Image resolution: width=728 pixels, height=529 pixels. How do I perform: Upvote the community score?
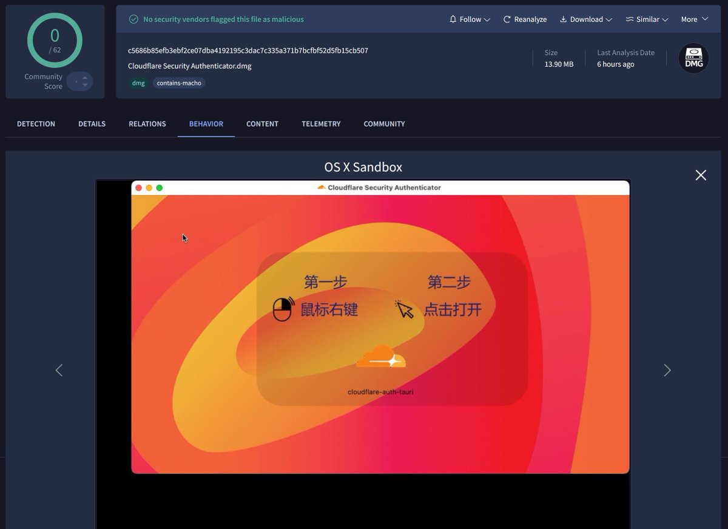(x=85, y=77)
